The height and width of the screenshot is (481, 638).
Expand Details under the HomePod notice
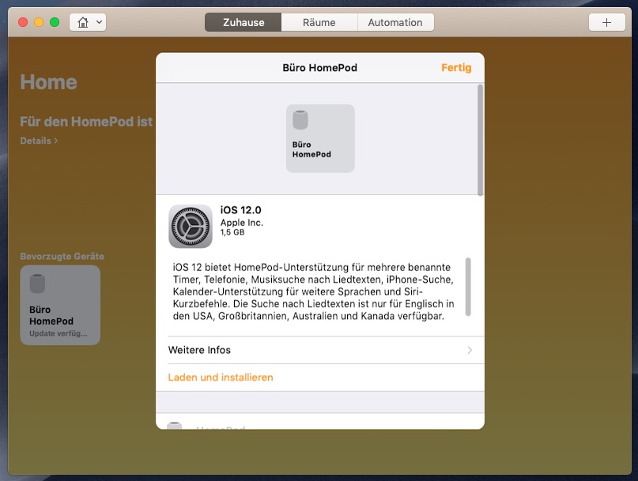click(39, 141)
